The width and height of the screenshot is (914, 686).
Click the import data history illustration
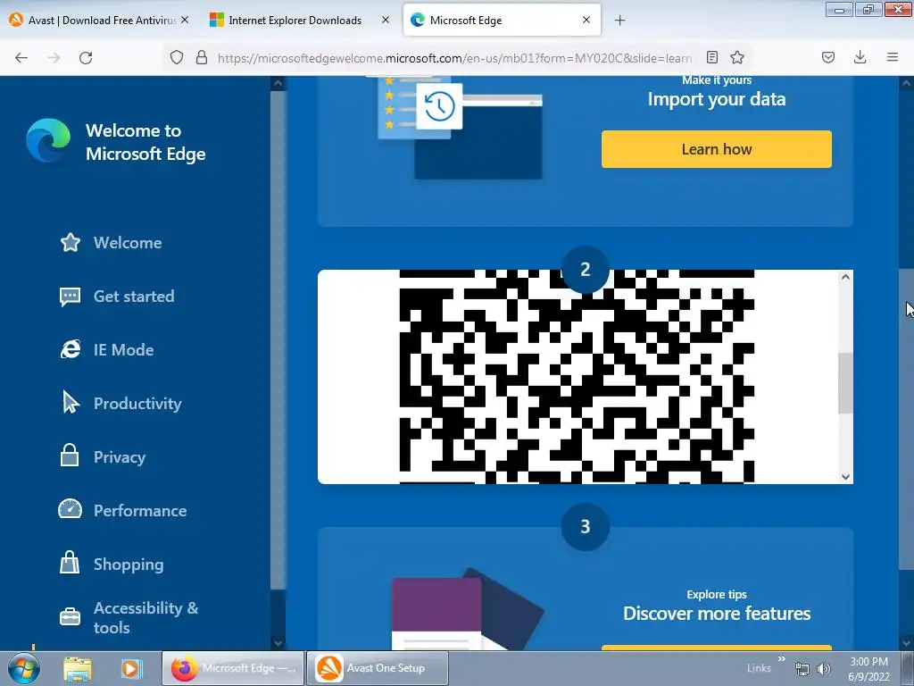tap(461, 127)
